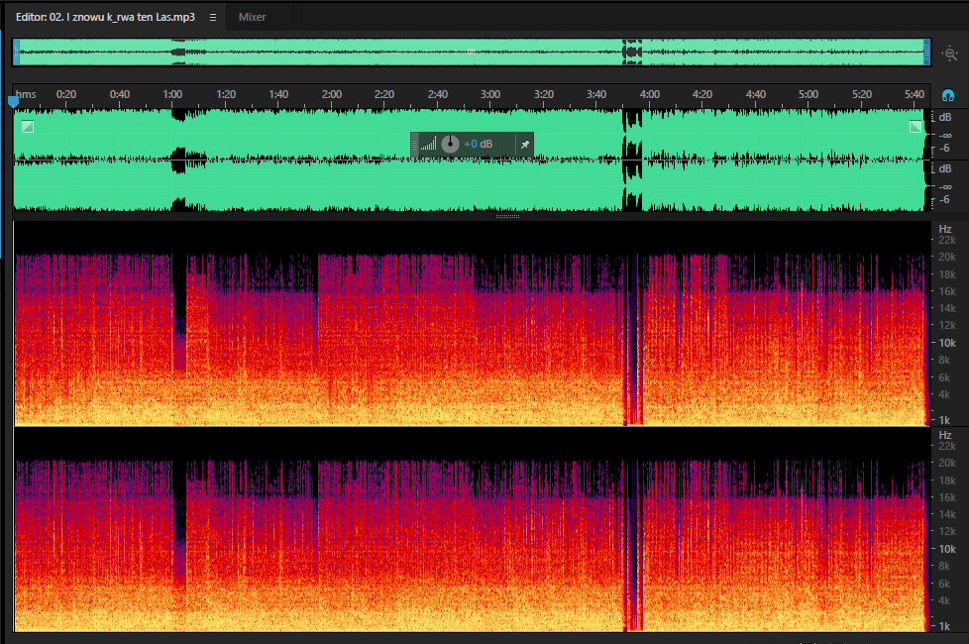Click 1:00 on the time ruler
This screenshot has width=969, height=644.
click(172, 94)
